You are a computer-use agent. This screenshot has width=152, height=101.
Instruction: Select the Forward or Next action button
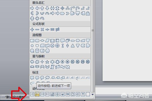click(x=37, y=94)
